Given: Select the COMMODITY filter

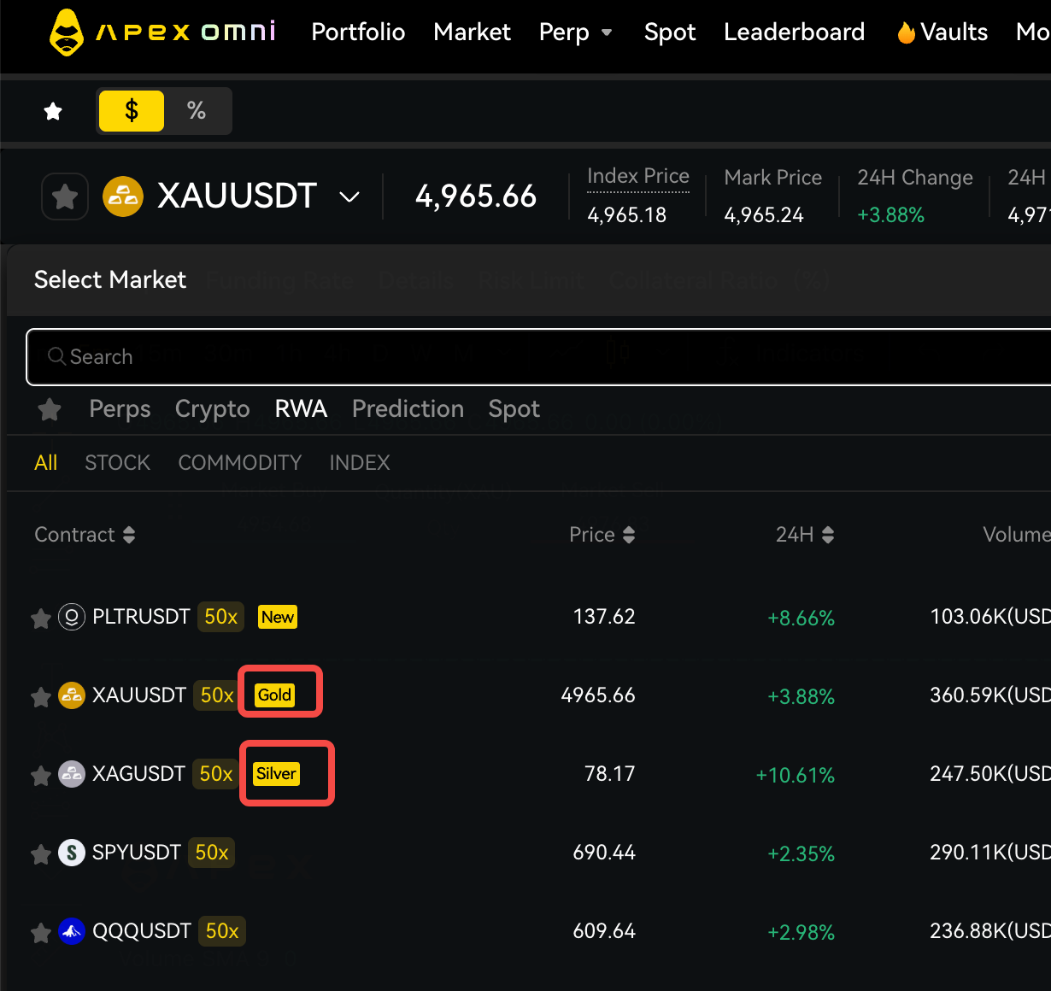Looking at the screenshot, I should [x=239, y=462].
